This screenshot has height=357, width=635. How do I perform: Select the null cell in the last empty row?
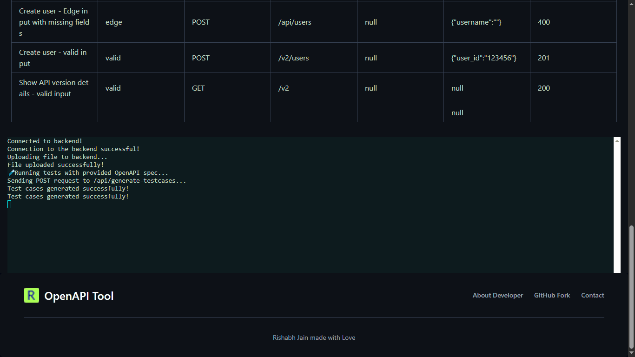click(x=487, y=112)
